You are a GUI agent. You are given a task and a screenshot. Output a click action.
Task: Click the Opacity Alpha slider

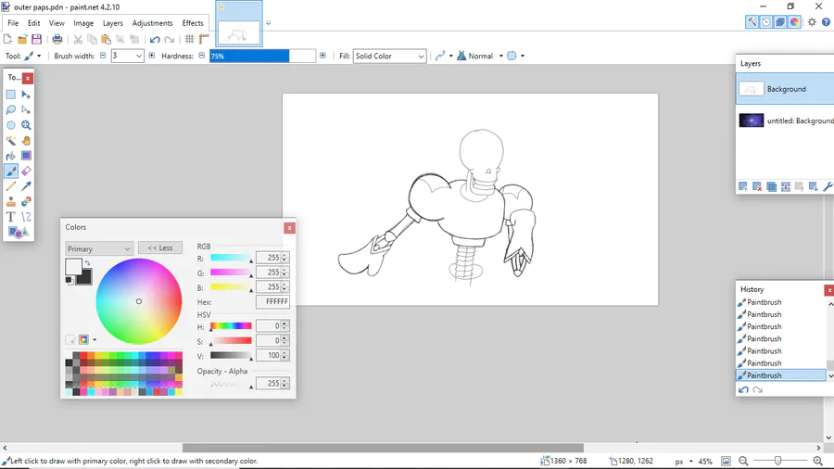pos(231,384)
